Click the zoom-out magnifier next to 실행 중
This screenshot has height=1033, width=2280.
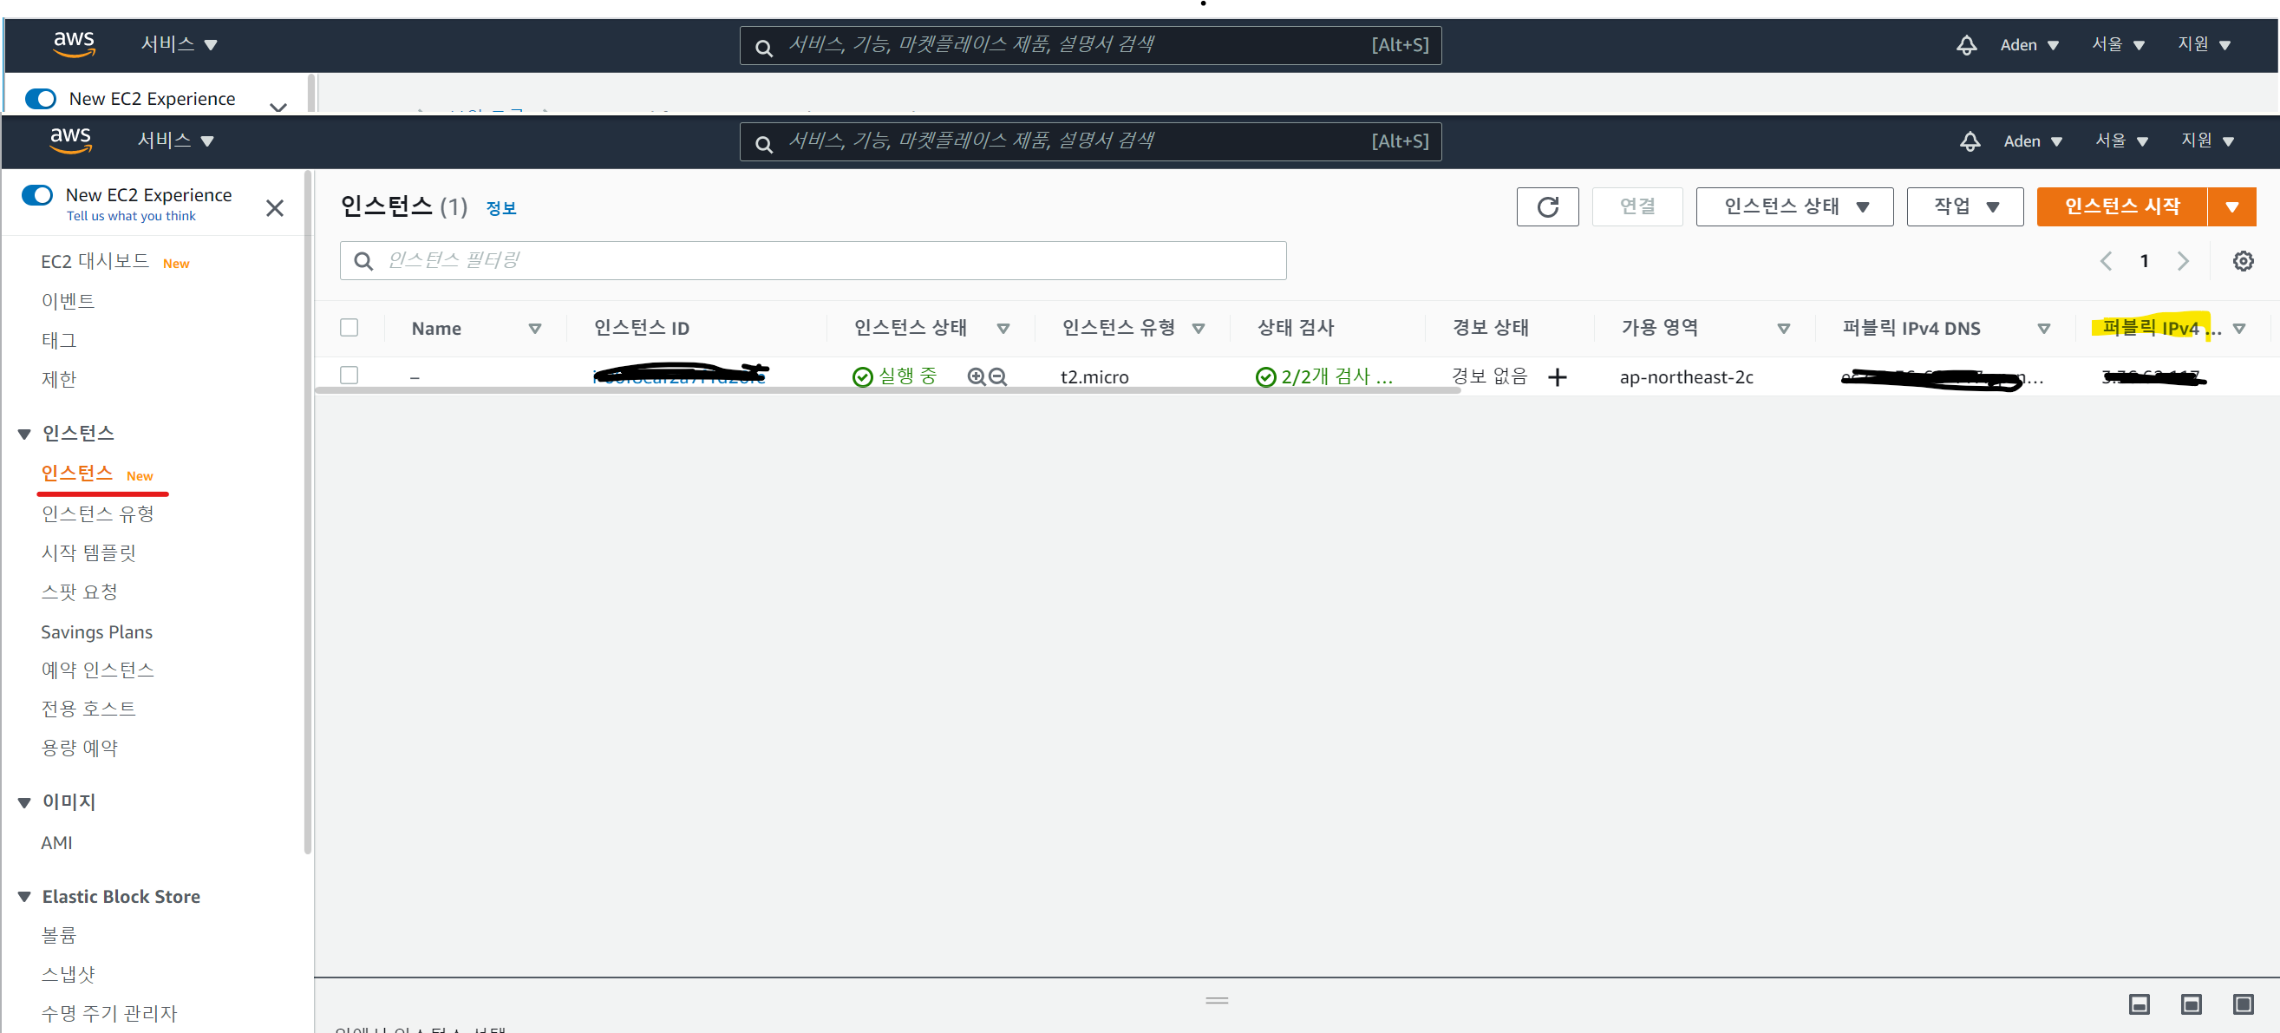pyautogui.click(x=997, y=377)
